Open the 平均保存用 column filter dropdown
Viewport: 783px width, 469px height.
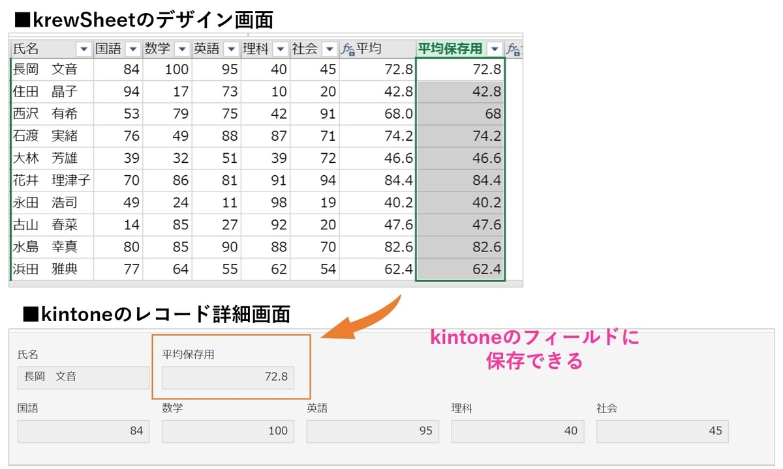coord(495,49)
